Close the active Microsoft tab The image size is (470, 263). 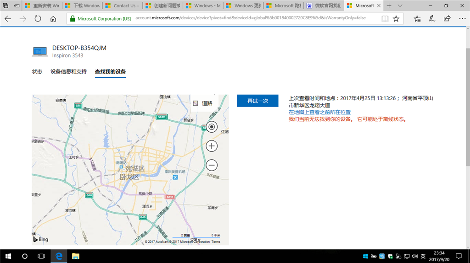379,5
